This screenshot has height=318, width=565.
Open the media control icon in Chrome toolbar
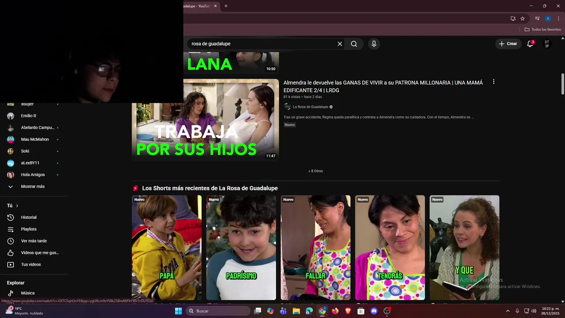click(x=537, y=19)
